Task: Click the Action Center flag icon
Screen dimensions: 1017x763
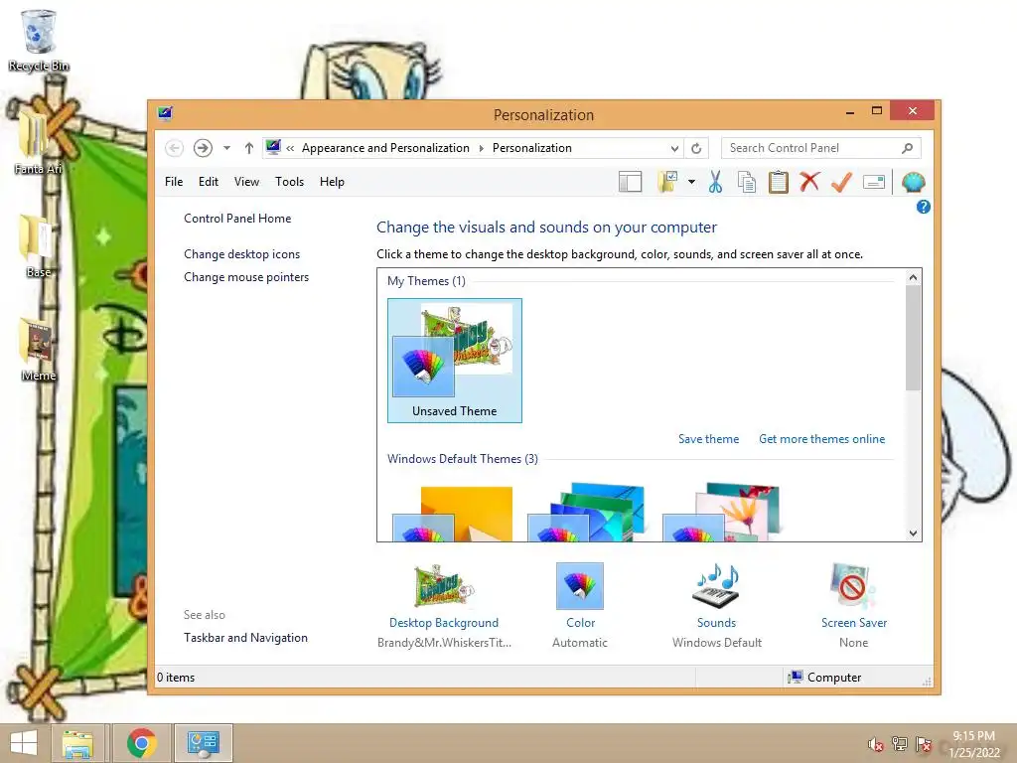Action: point(923,744)
